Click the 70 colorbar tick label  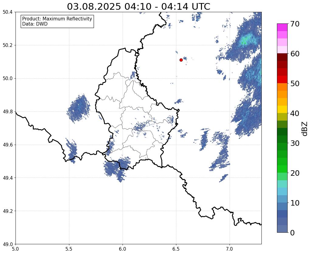pos(295,24)
